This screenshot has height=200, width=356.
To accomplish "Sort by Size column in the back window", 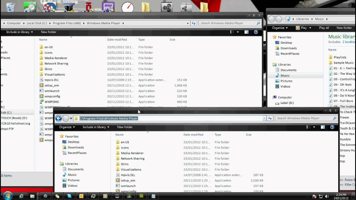I will pos(172,40).
